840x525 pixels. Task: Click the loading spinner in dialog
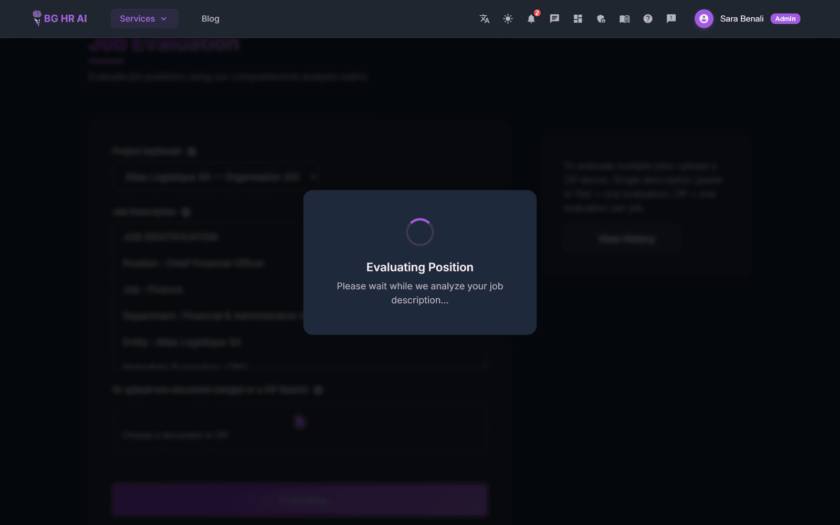pyautogui.click(x=420, y=232)
